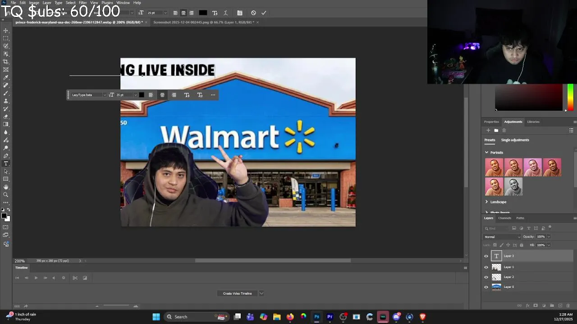Open the Fill dropdown arrow
The height and width of the screenshot is (324, 577).
(549, 245)
